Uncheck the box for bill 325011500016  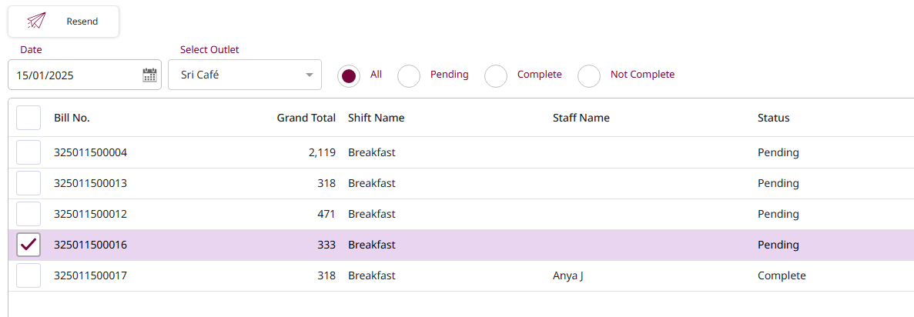point(28,245)
